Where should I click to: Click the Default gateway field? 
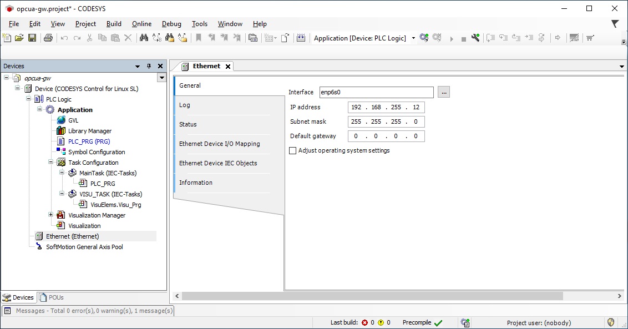[x=386, y=136]
